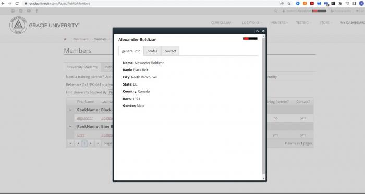Click the site search magnifier icon
365x194 pixels.
pyautogui.click(x=276, y=11)
